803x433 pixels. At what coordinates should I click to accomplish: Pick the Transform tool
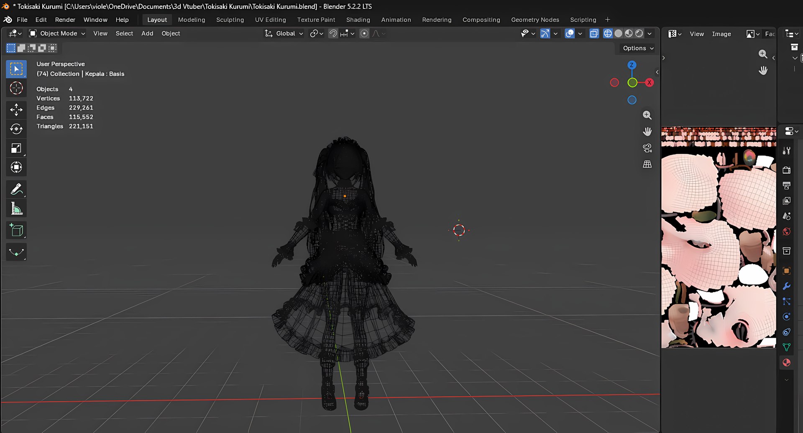[16, 168]
